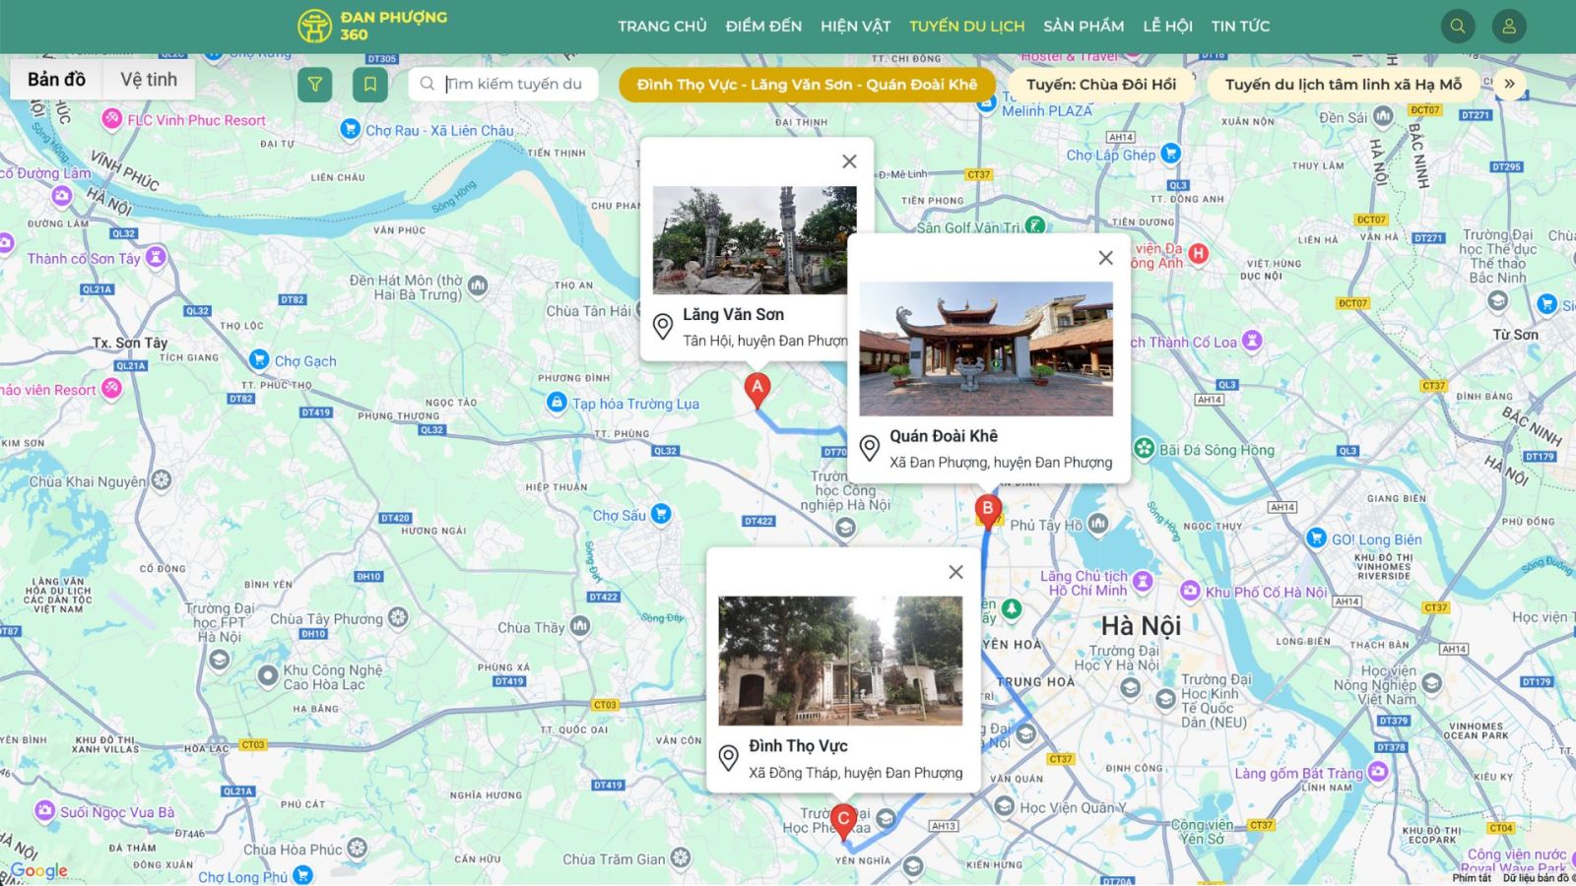Go to the LỄ HỘI menu item
This screenshot has height=886, width=1576.
click(1167, 27)
